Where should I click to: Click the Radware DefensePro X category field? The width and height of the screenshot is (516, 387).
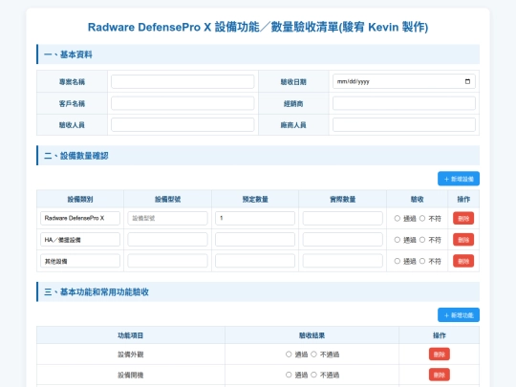coord(80,218)
